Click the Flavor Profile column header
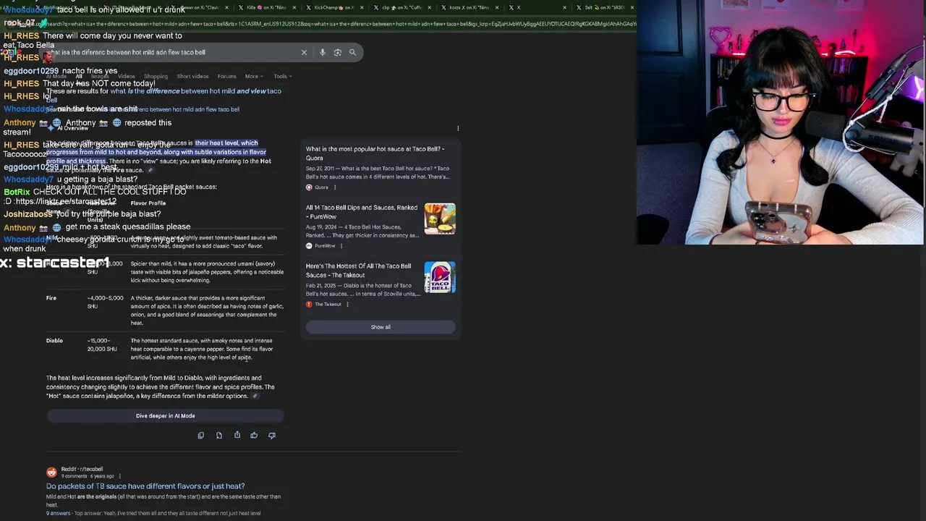 [x=148, y=203]
